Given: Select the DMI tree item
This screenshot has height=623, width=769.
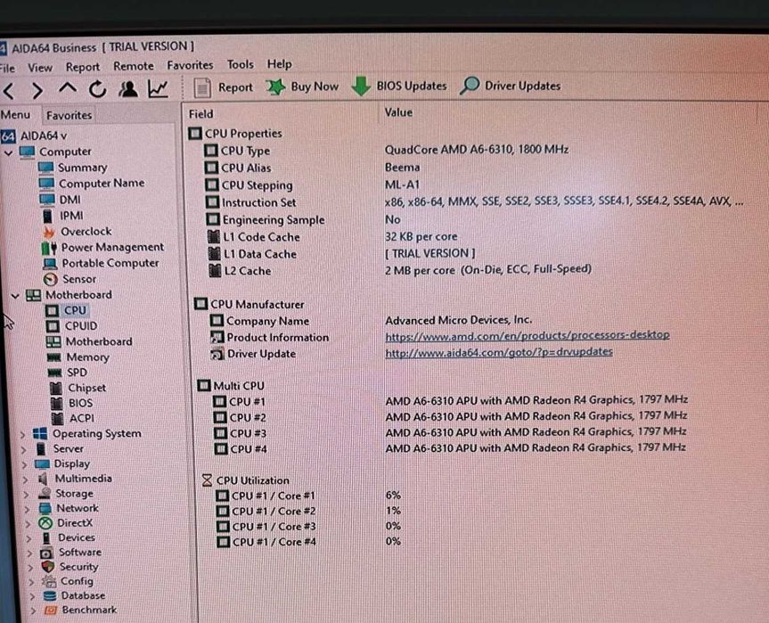Looking at the screenshot, I should [61, 200].
